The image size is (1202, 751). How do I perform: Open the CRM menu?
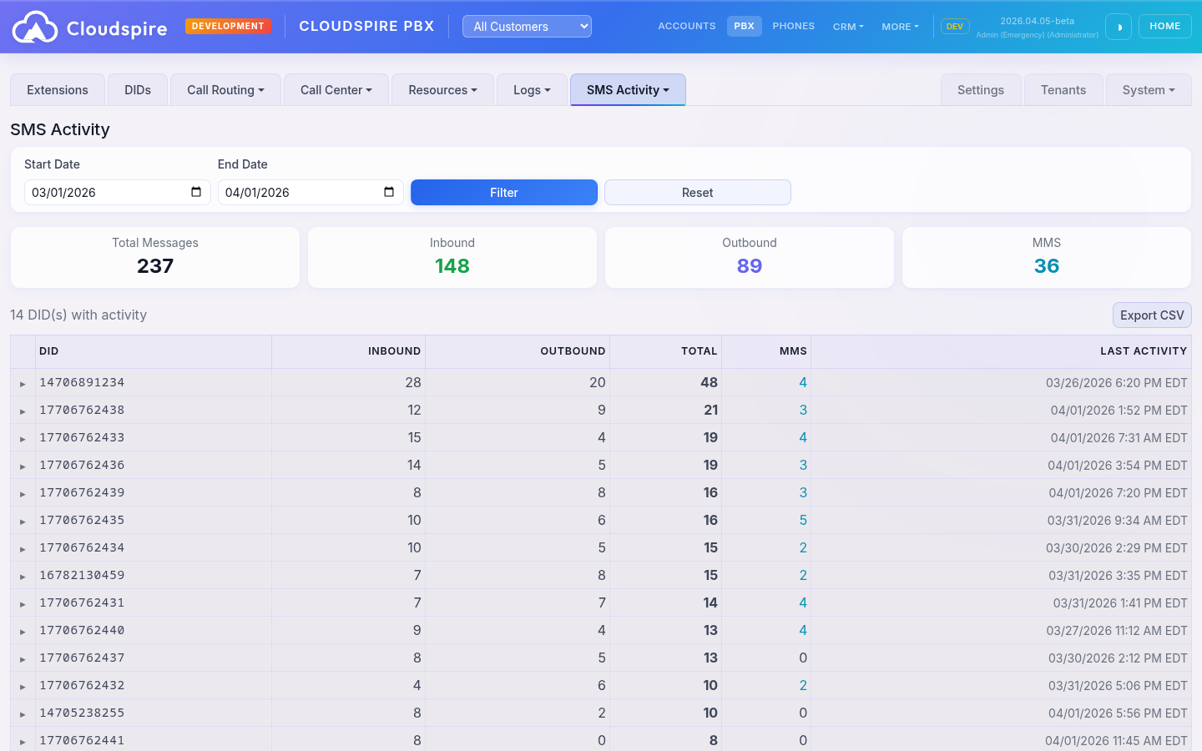[847, 26]
